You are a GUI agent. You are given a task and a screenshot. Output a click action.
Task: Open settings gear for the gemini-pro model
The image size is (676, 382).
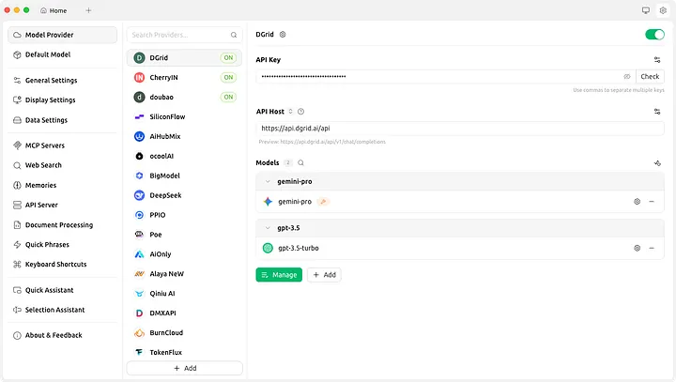point(637,202)
